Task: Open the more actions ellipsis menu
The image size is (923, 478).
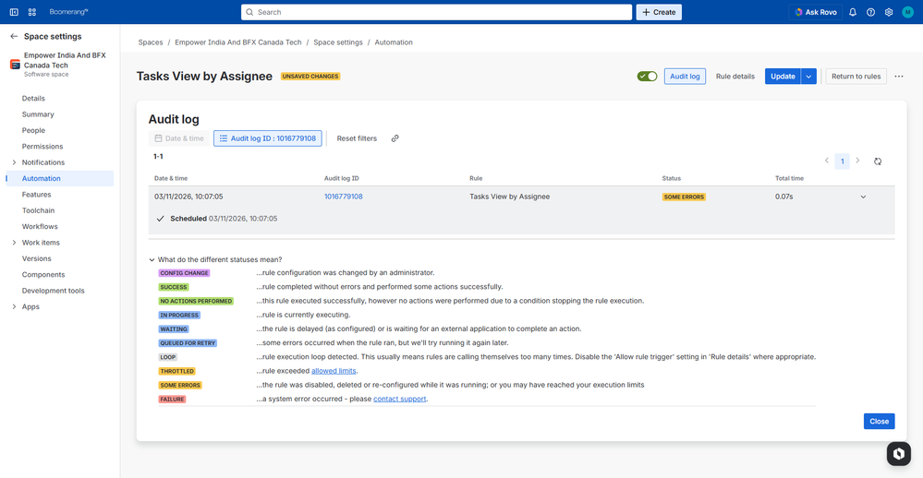Action: click(x=899, y=77)
